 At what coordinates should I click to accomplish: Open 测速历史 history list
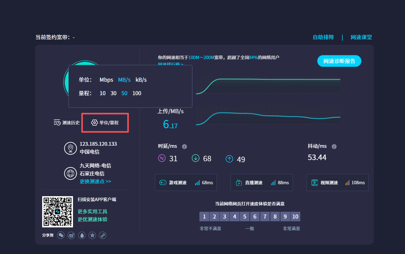(x=67, y=123)
